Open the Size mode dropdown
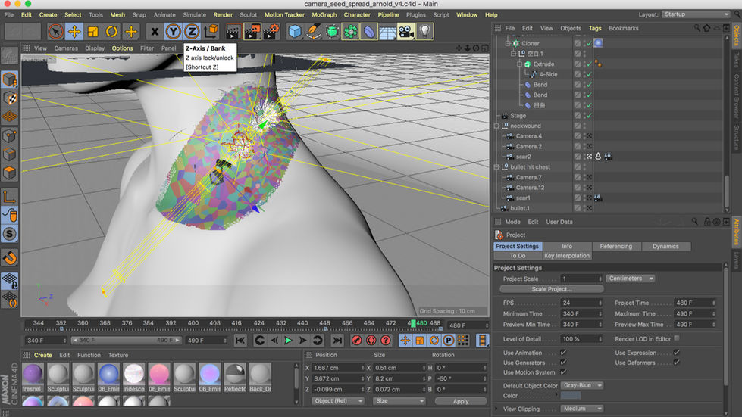 [399, 401]
